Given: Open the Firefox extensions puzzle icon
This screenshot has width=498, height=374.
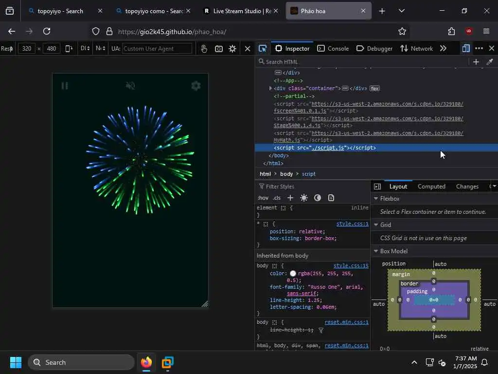Looking at the screenshot, I should click(x=451, y=31).
